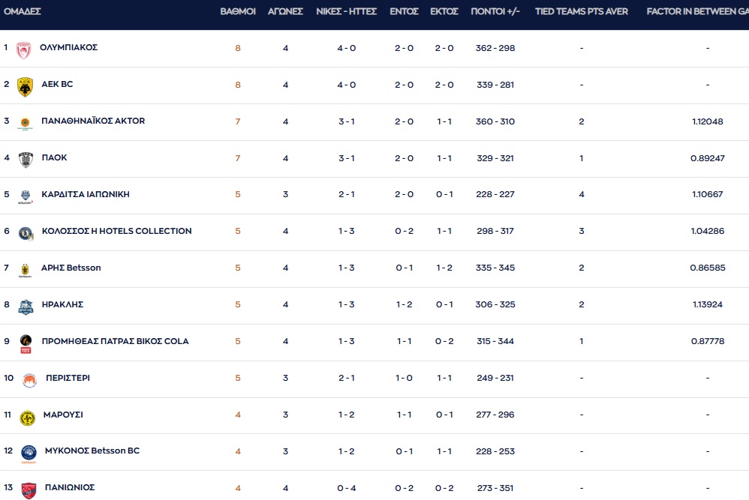The image size is (749, 500).
Task: Click the ΑΓΩΝΕΣ column header
Action: coord(285,12)
